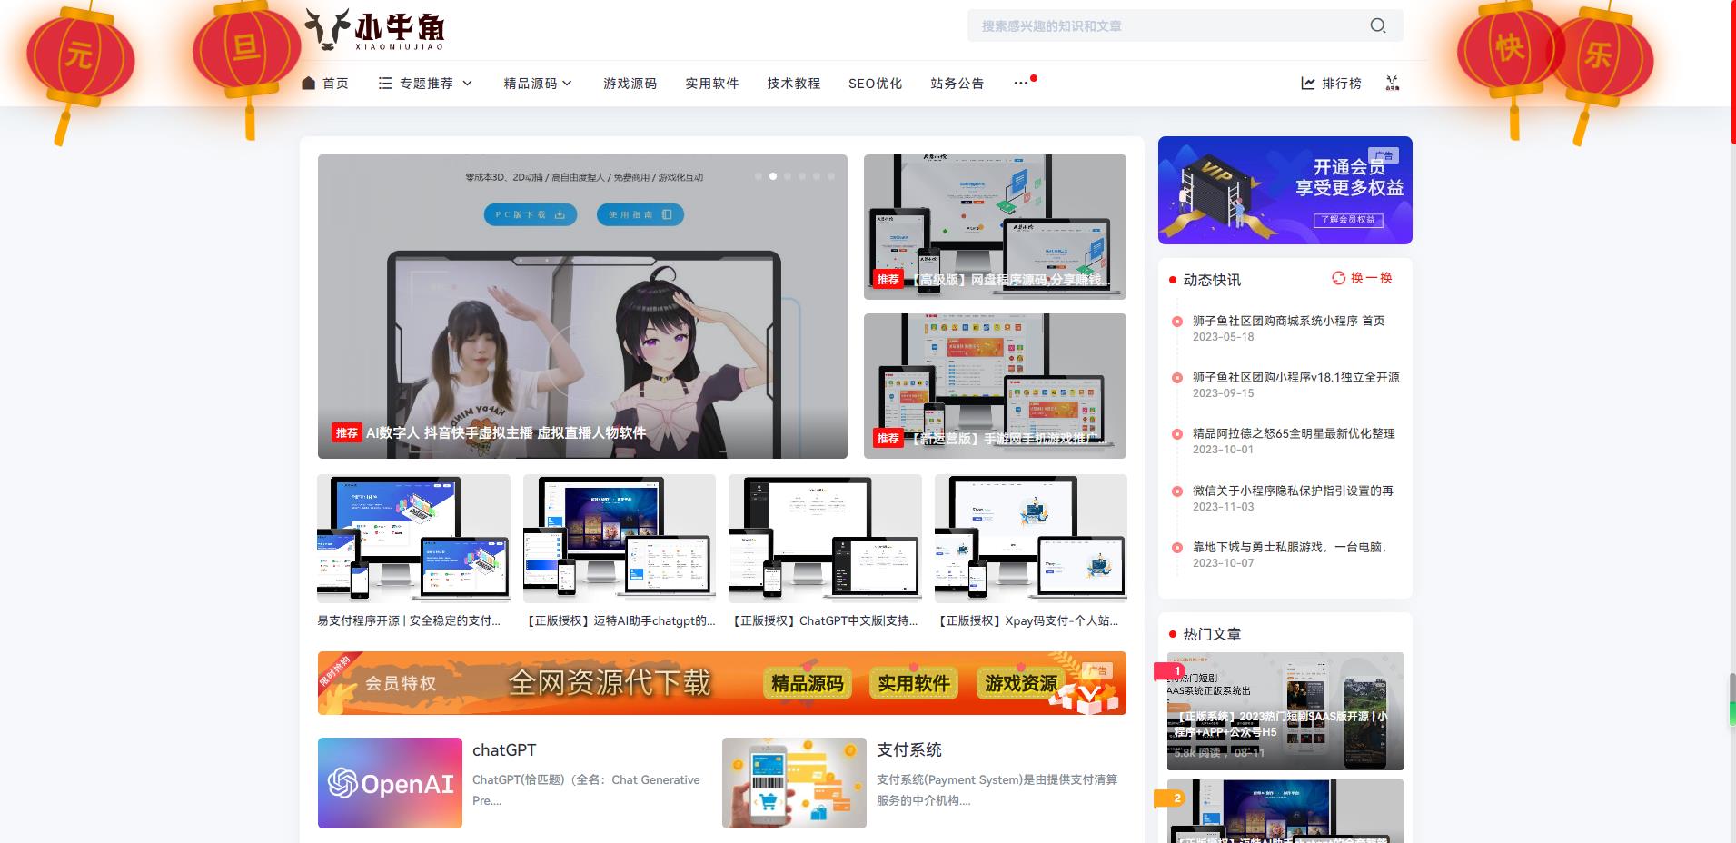Open ChatGPT中文版 card thumbnail
Viewport: 1736px width, 843px height.
[825, 539]
